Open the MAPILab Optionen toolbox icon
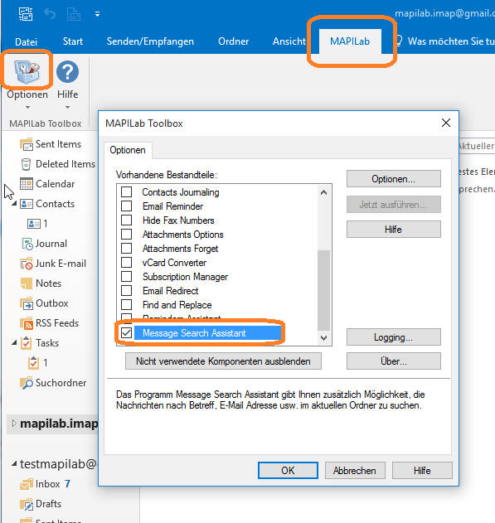The image size is (495, 523). 27,71
